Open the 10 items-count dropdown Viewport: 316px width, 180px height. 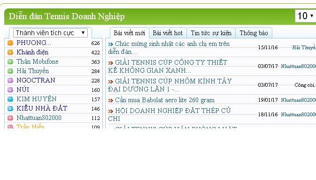pyautogui.click(x=306, y=16)
